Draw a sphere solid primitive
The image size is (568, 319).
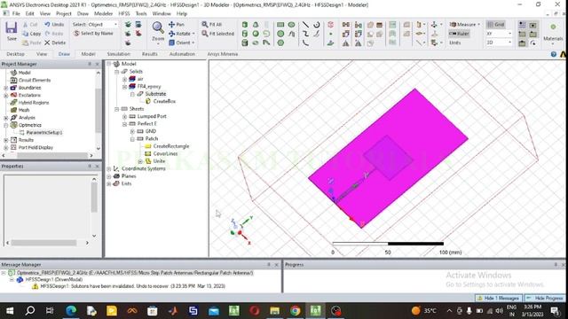pos(256,34)
